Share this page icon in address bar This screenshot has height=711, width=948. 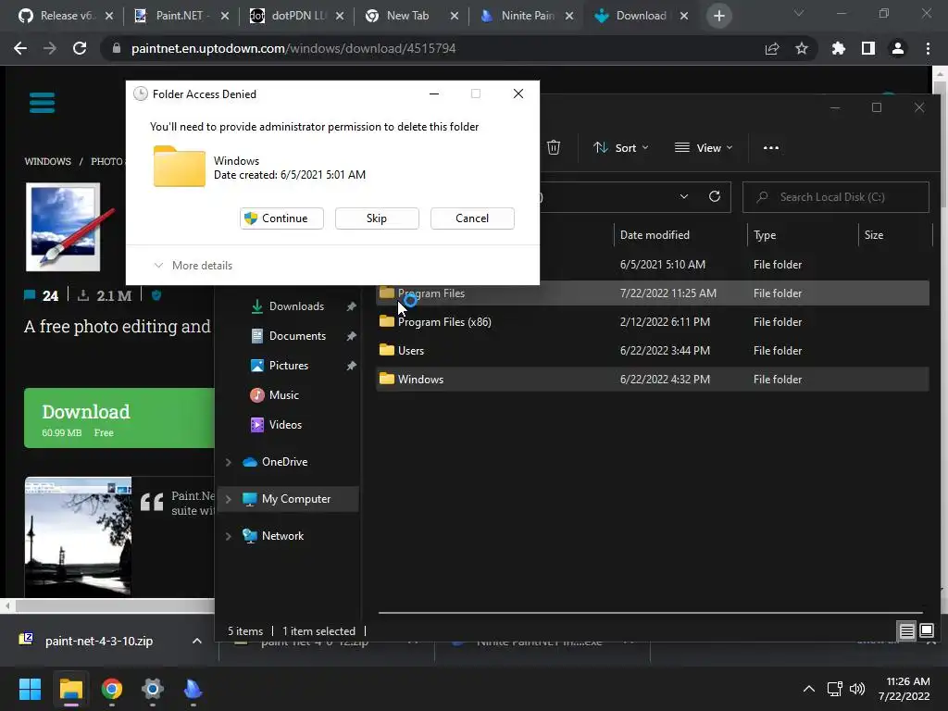click(x=772, y=48)
